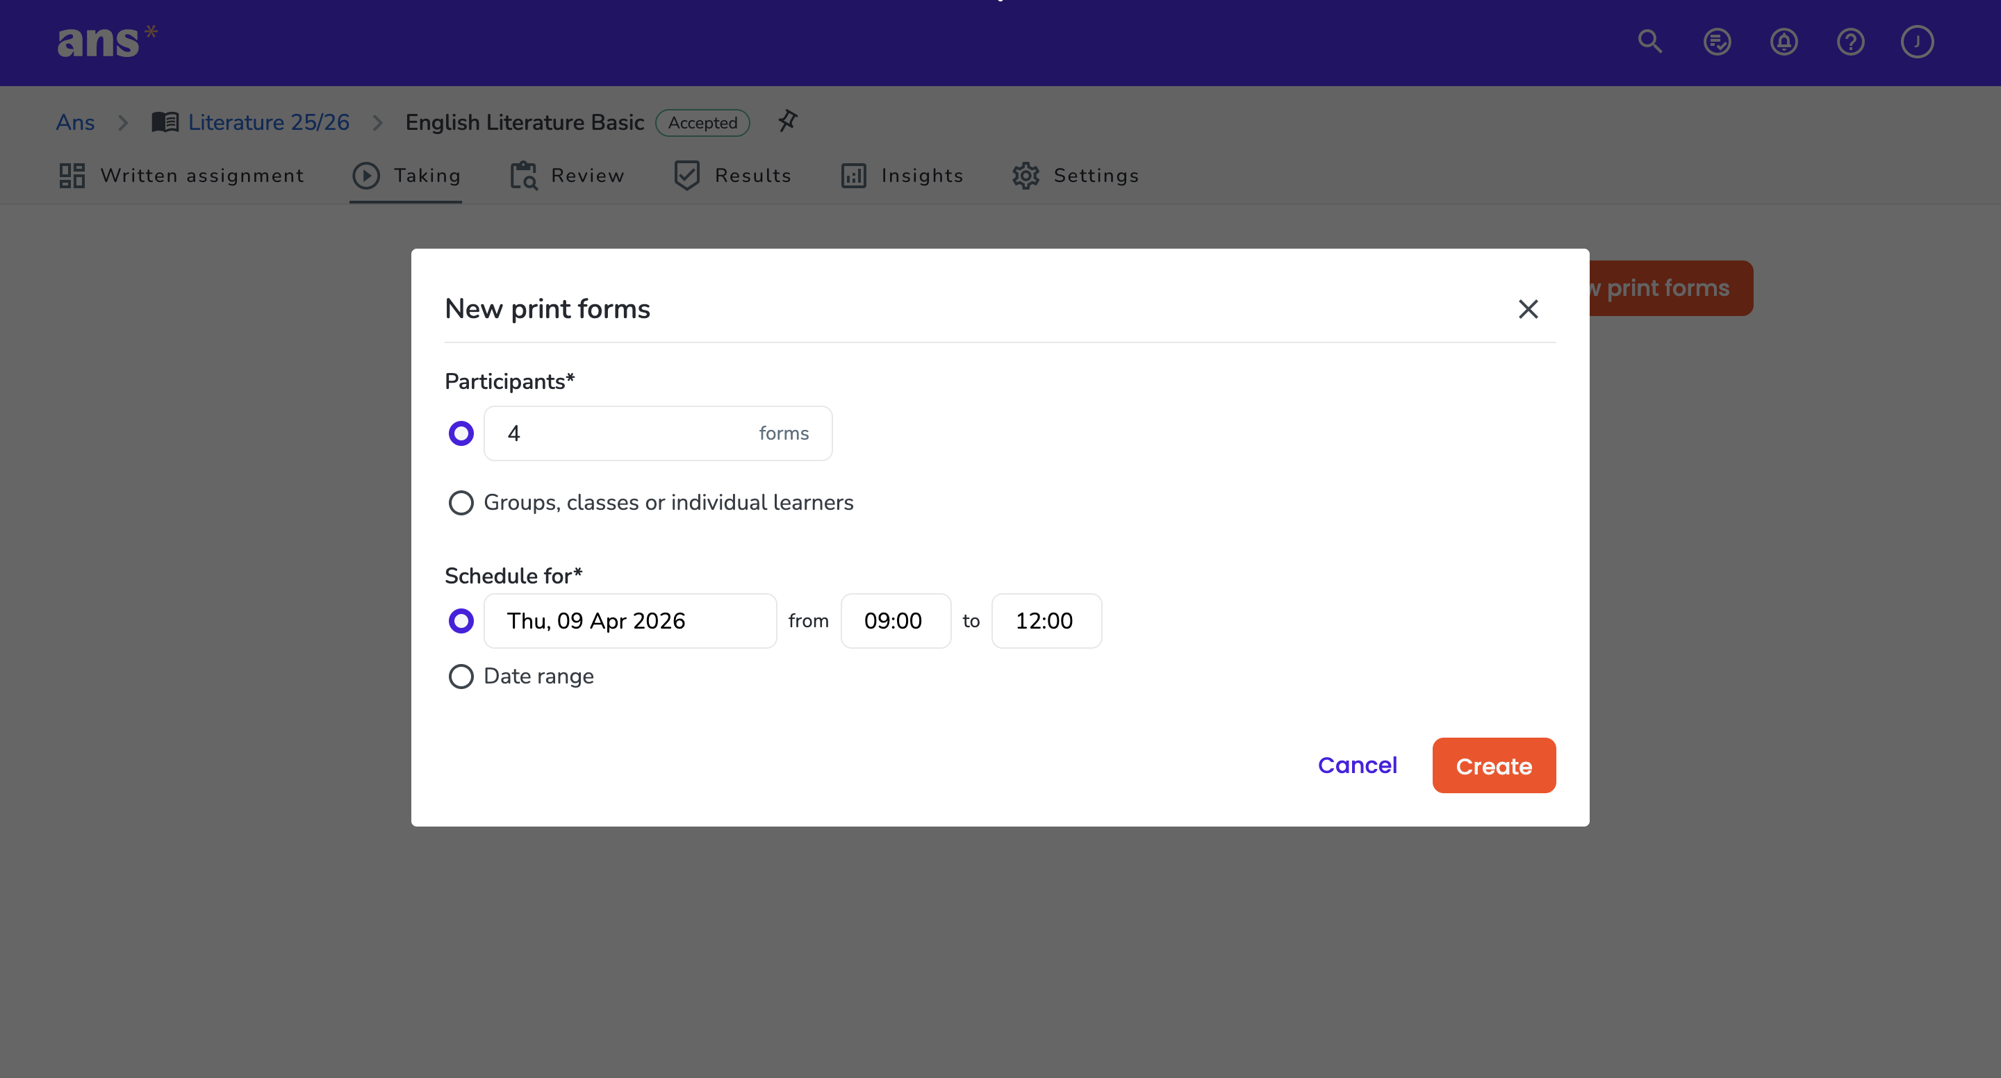Switch to the Results tab
This screenshot has width=2001, height=1078.
[x=732, y=176]
